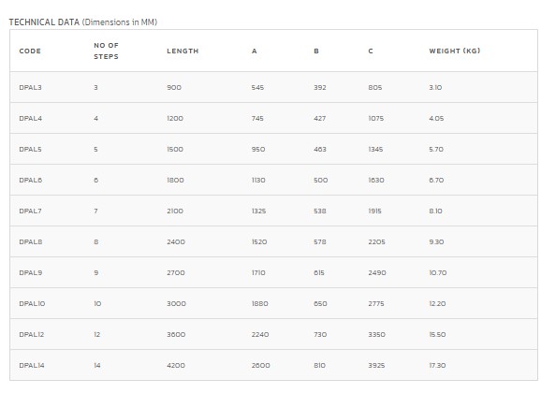The width and height of the screenshot is (541, 408).
Task: Click the DPAL4 row code
Action: tap(30, 118)
